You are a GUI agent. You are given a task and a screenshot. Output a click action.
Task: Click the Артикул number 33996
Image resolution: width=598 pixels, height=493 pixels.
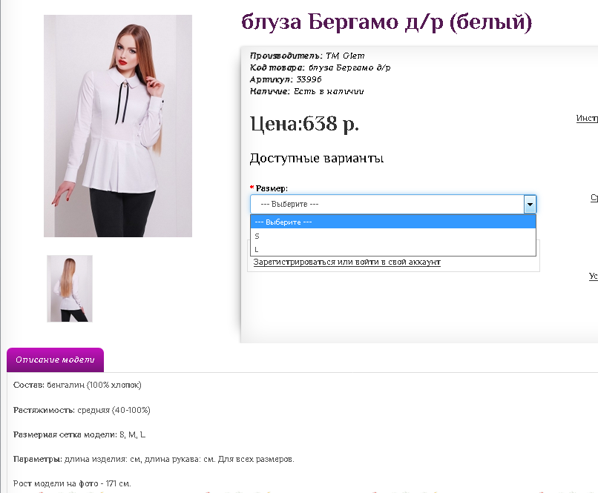point(309,79)
